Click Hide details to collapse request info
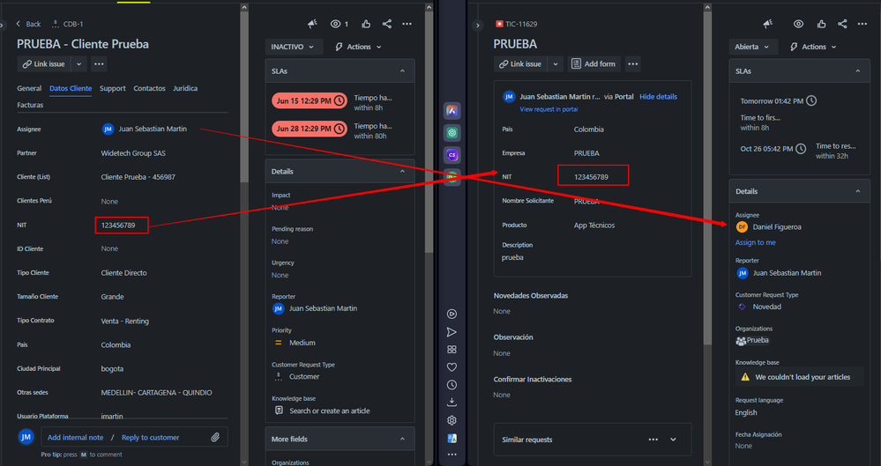The width and height of the screenshot is (881, 466). [x=658, y=97]
